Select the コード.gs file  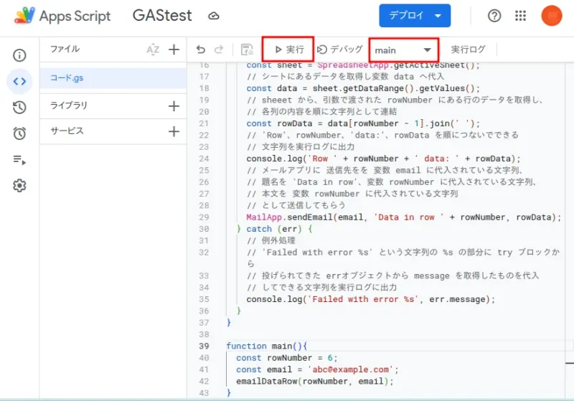point(113,78)
